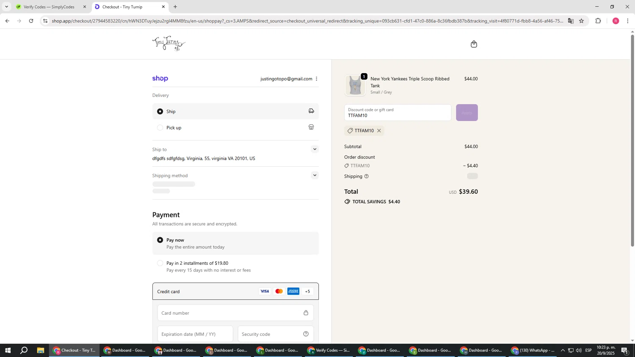Expand the Shipping method section
Image resolution: width=635 pixels, height=357 pixels.
tap(315, 175)
